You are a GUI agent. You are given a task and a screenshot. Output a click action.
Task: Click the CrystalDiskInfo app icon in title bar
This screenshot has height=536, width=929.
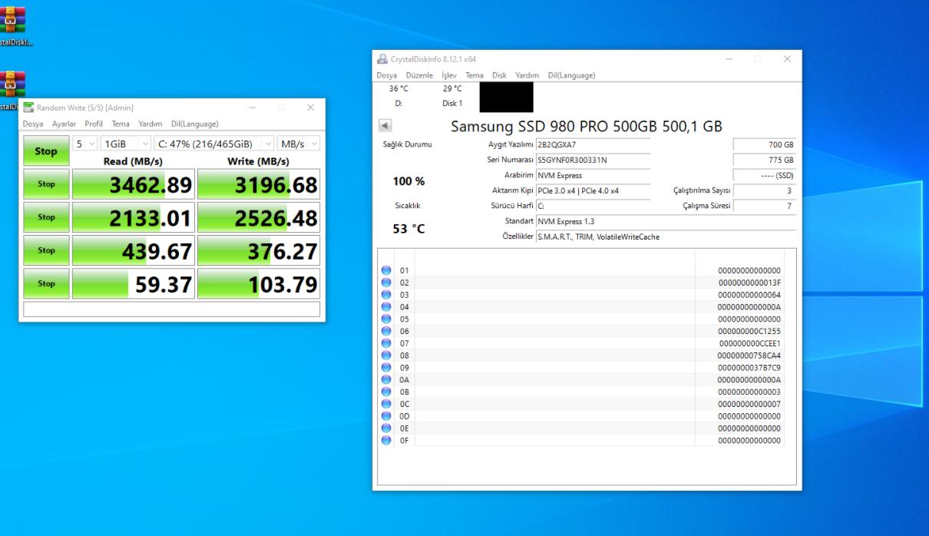382,59
